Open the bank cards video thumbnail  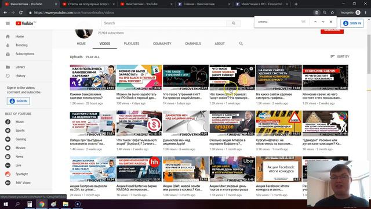tap(93, 77)
